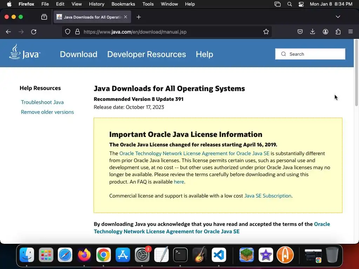Launch Minecraft from the Dock

pos(246,255)
